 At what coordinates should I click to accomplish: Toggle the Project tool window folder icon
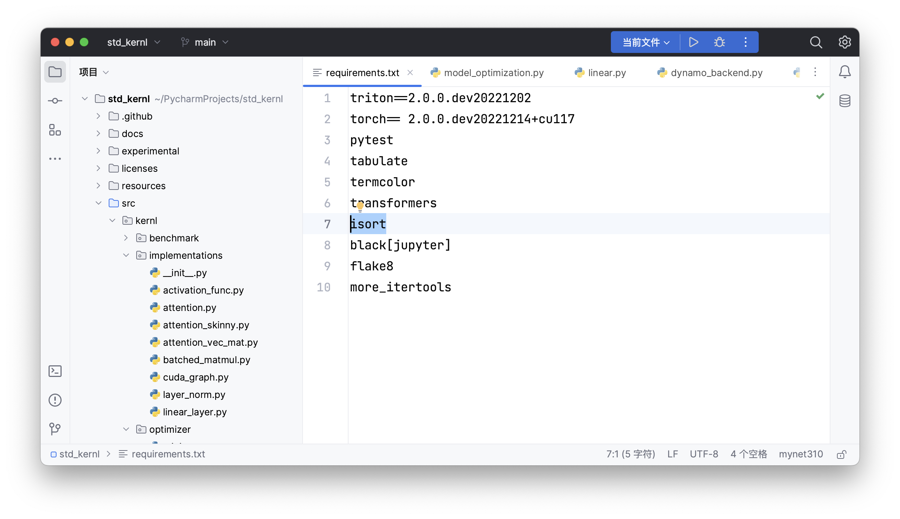pos(55,72)
